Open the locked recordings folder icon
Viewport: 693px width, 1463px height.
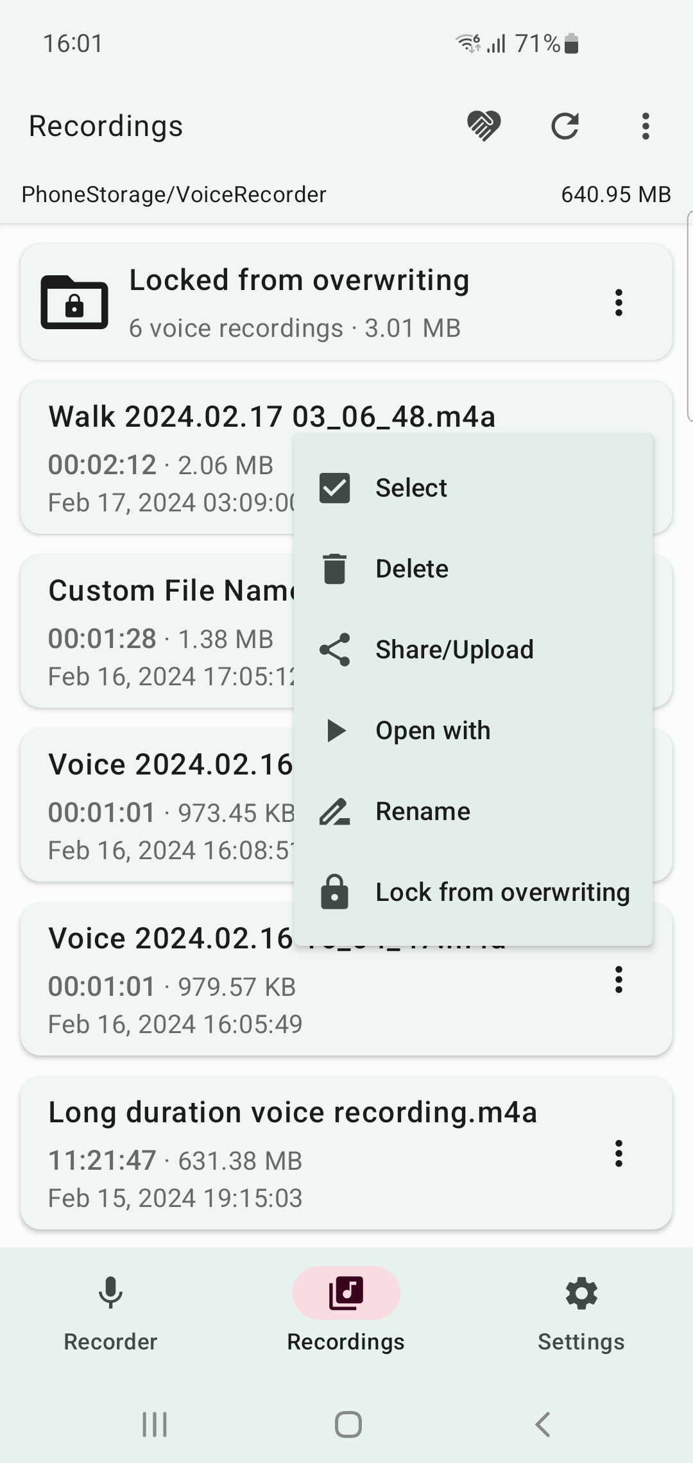(x=74, y=302)
